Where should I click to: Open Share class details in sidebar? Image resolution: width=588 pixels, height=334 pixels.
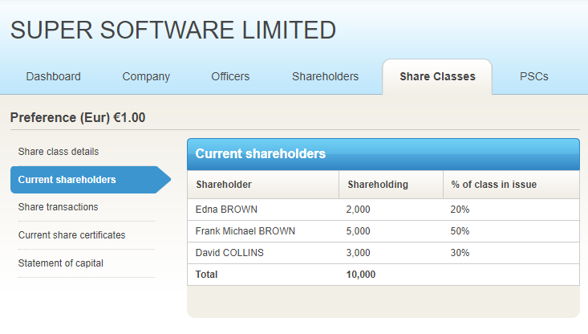tap(59, 152)
